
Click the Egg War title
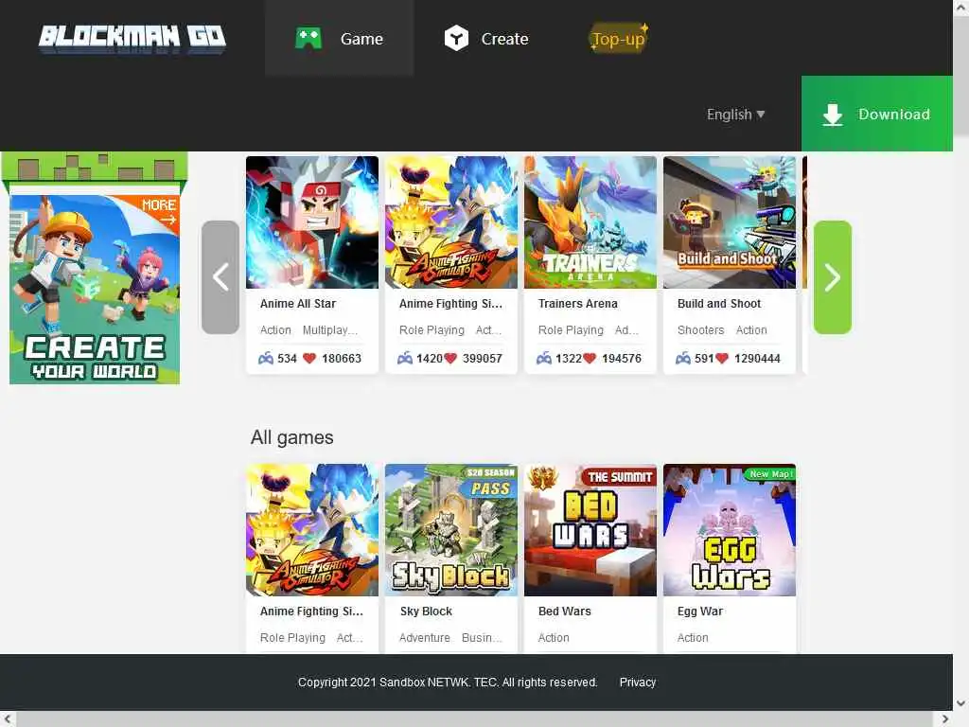(x=699, y=612)
